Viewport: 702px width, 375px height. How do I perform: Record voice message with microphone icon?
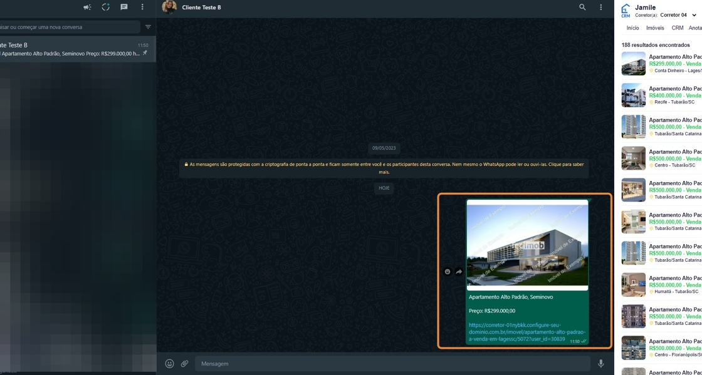(x=600, y=363)
